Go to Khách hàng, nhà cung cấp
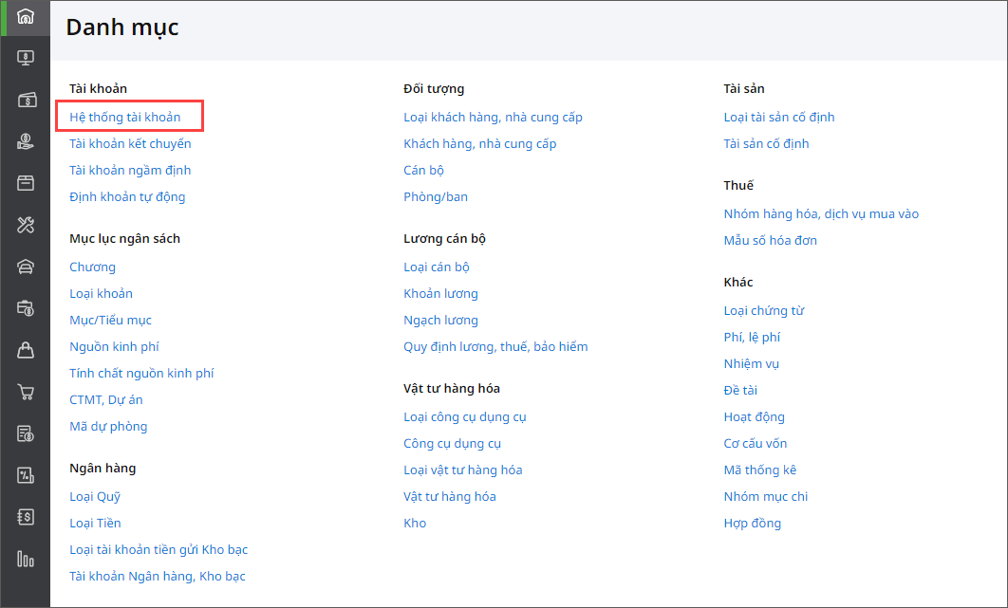Screen dimensions: 1008x608 click(479, 143)
